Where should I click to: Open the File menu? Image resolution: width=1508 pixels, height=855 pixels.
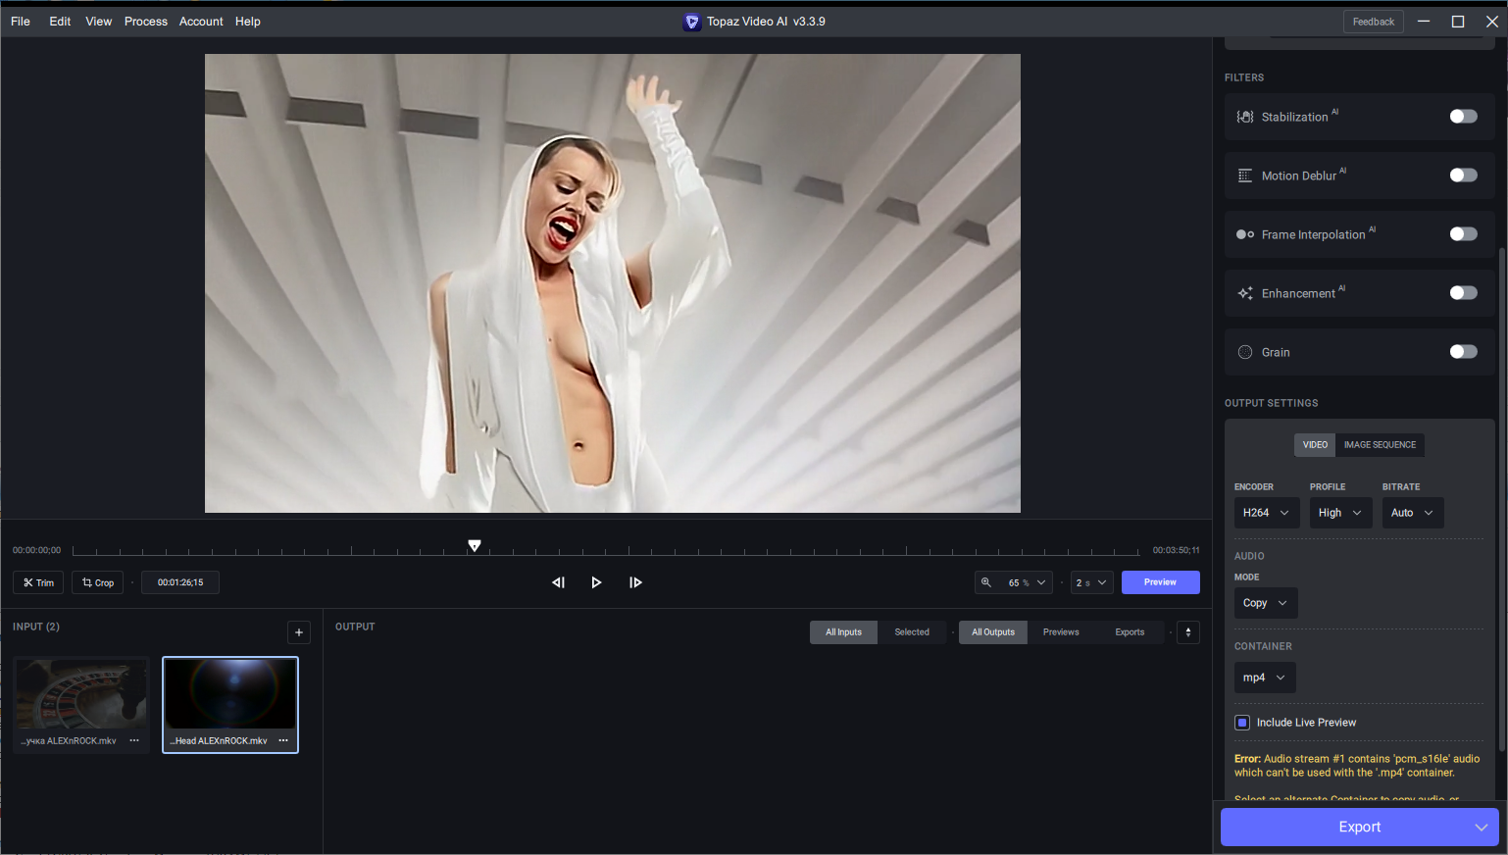[21, 22]
